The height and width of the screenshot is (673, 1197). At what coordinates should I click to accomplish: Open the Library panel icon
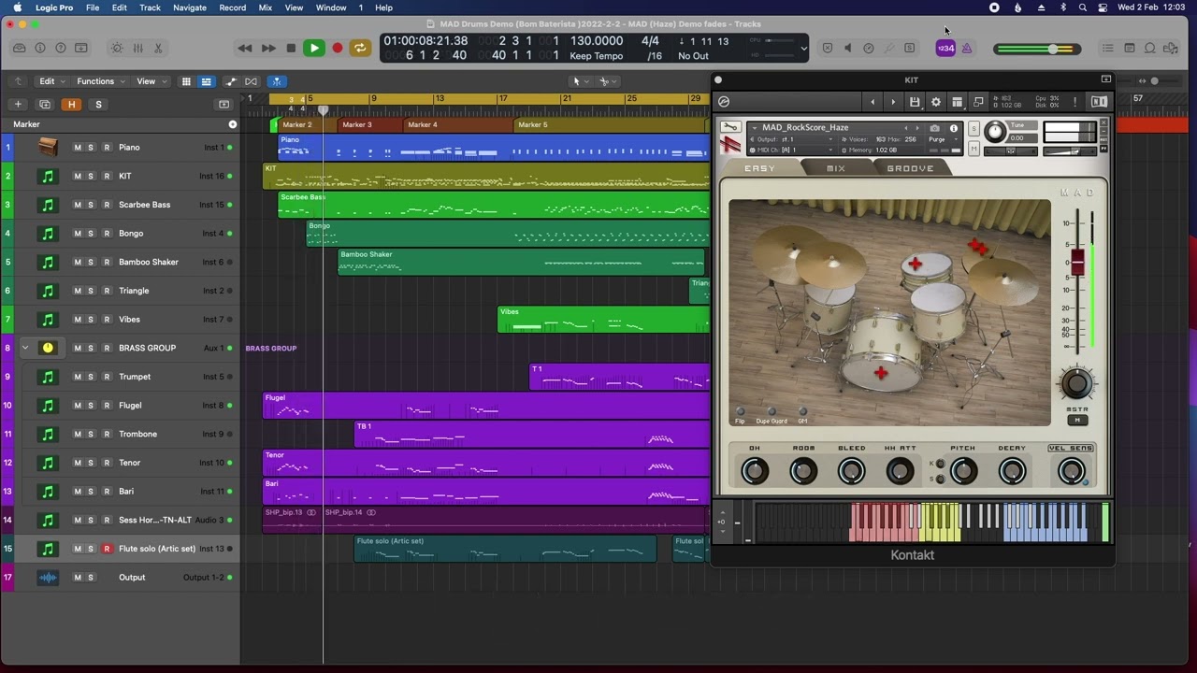pos(19,48)
